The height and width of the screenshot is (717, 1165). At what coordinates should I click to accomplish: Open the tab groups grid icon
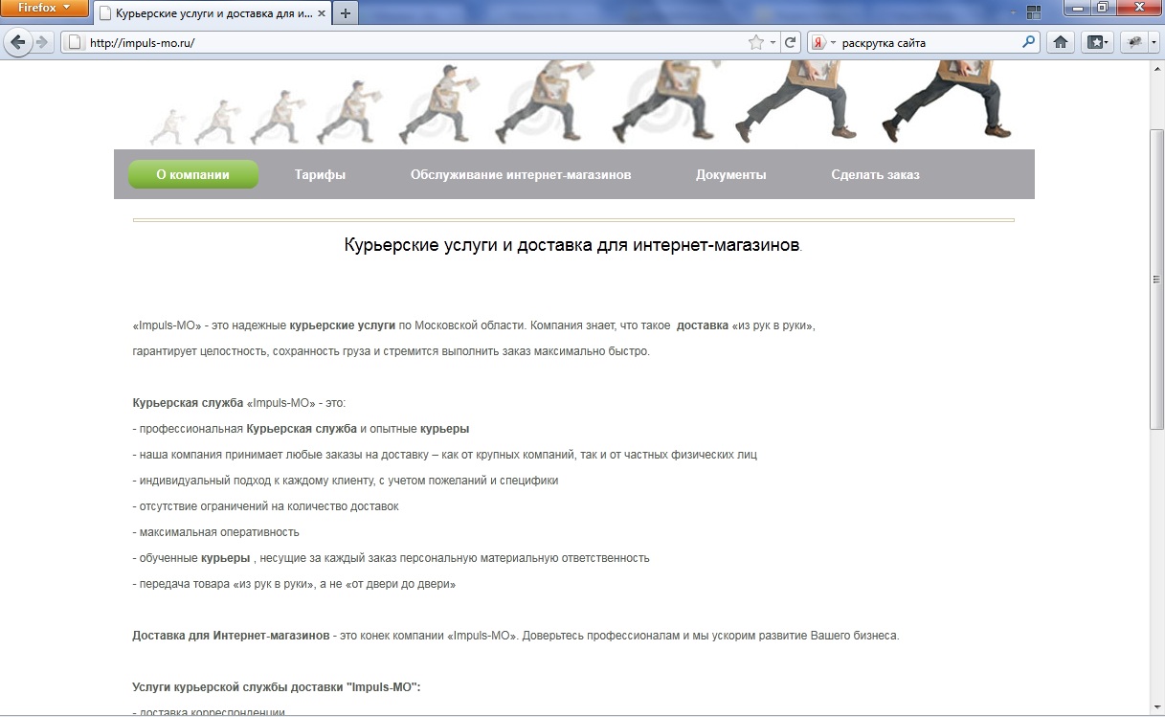pos(1034,13)
